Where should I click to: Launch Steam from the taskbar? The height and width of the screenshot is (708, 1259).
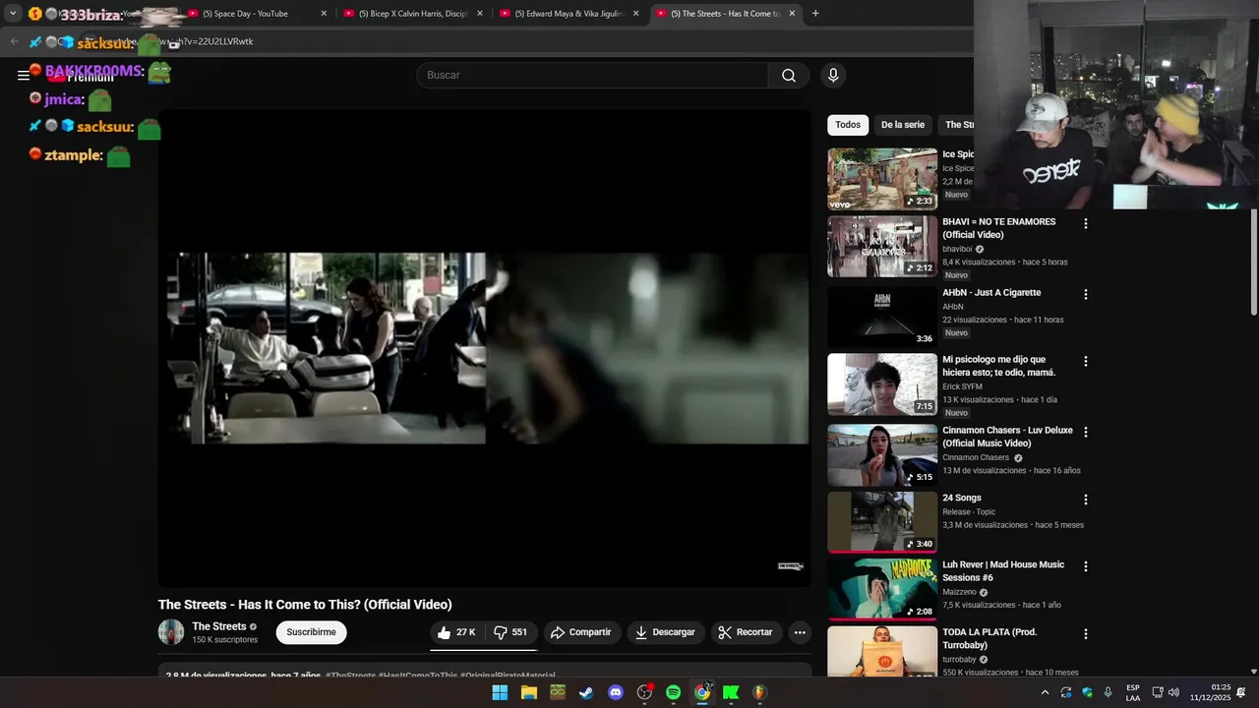pyautogui.click(x=586, y=692)
